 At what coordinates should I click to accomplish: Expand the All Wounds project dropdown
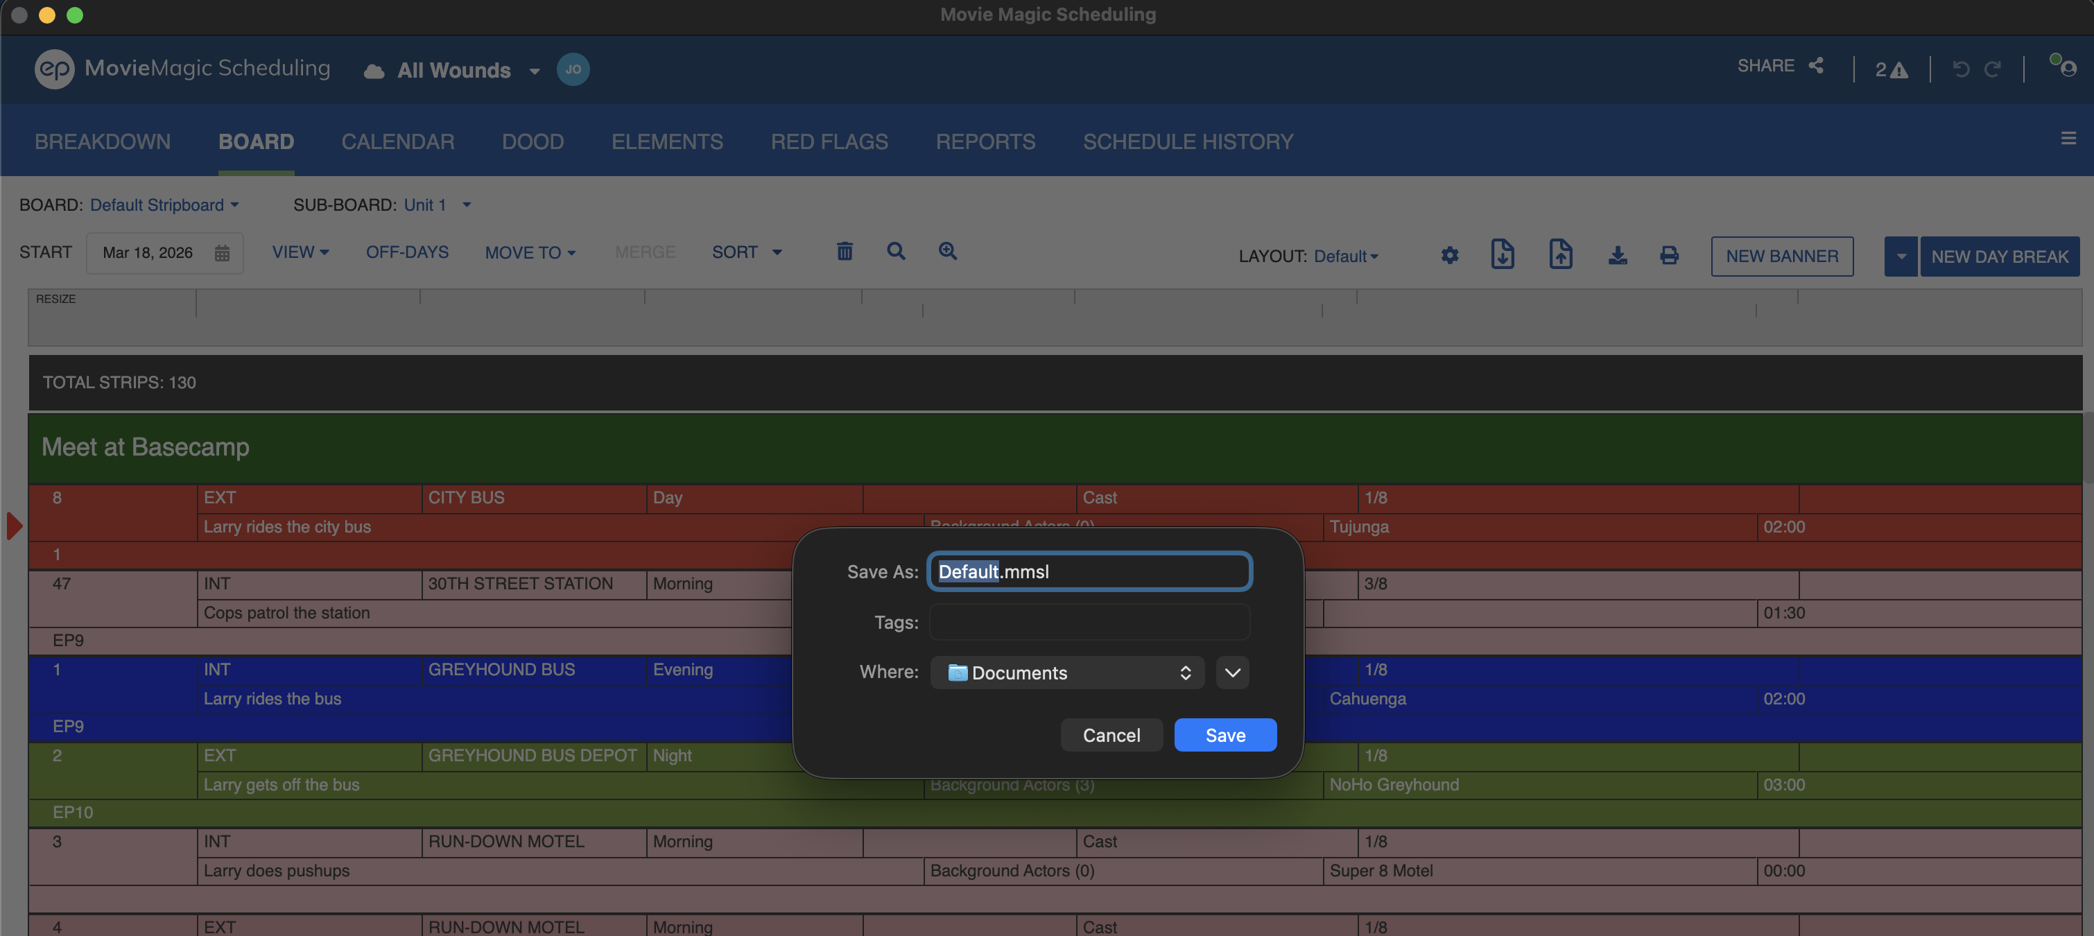tap(535, 71)
